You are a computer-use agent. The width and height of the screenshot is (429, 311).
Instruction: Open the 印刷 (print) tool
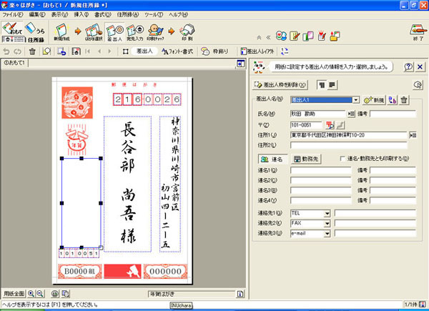(x=187, y=33)
